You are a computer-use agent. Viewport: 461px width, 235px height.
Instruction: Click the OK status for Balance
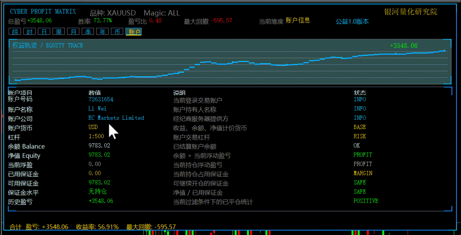coord(357,146)
